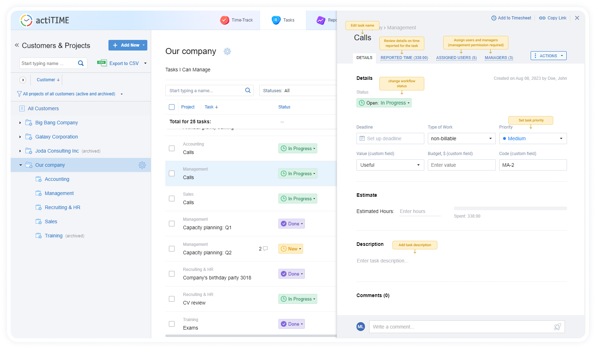
Task: Open the Time-Track section icon
Action: pyautogui.click(x=225, y=20)
